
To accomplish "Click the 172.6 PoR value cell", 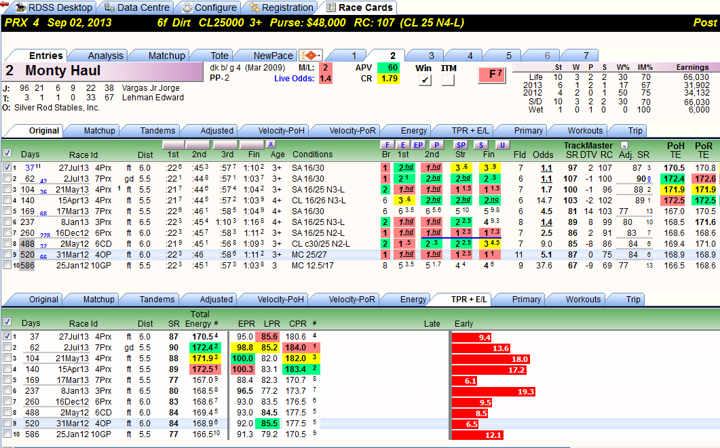I will [705, 178].
